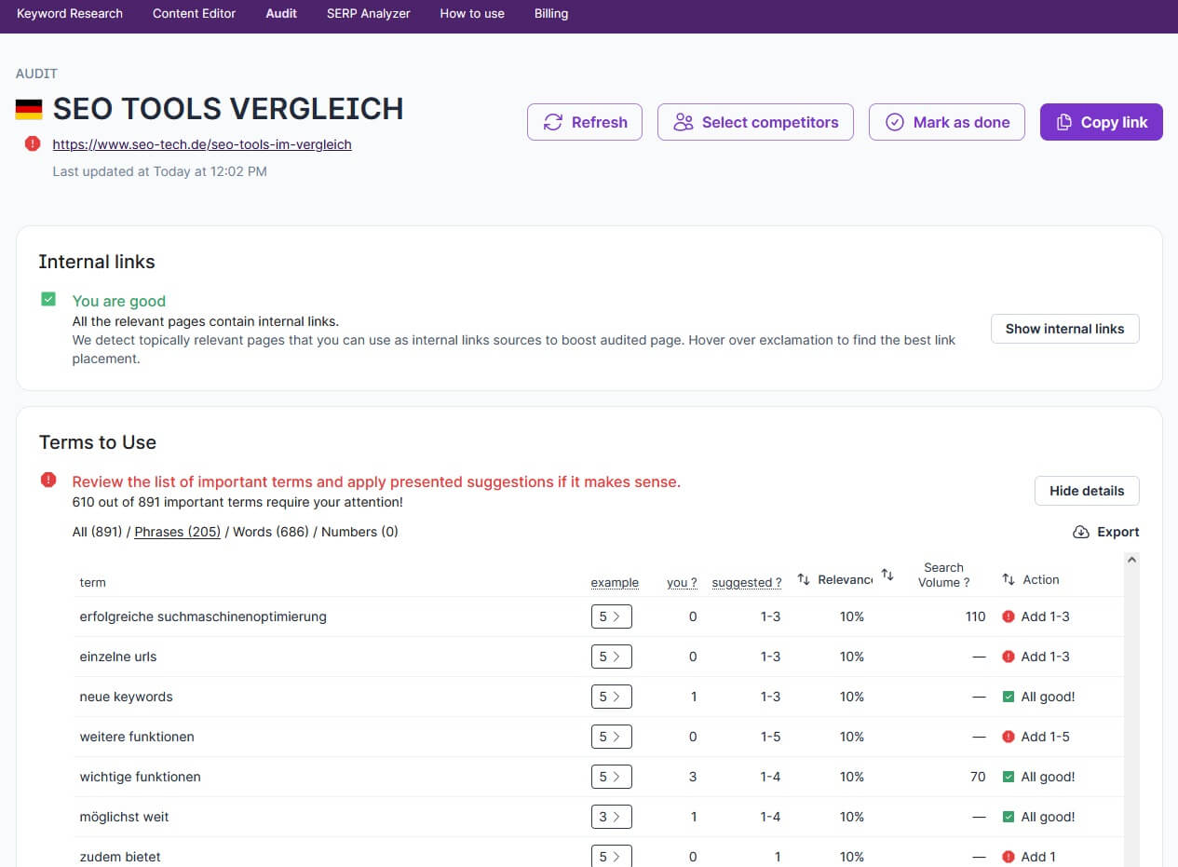1178x867 pixels.
Task: Click the Export icon above the terms table
Action: 1080,532
